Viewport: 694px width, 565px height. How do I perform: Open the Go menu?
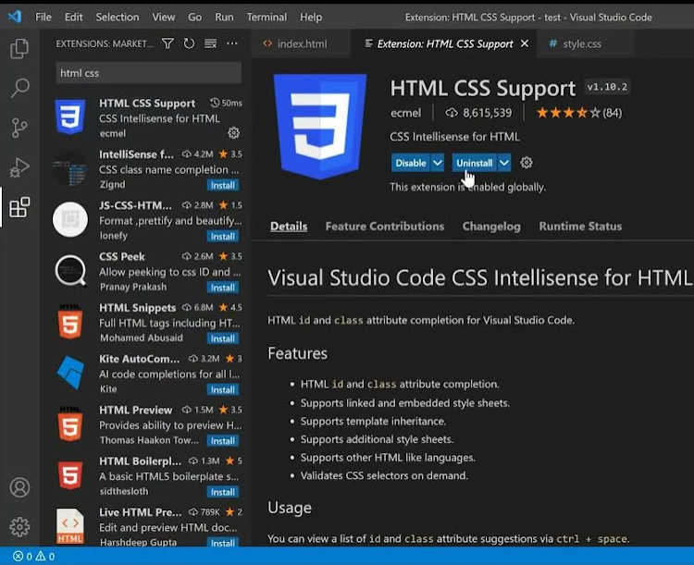coord(194,18)
